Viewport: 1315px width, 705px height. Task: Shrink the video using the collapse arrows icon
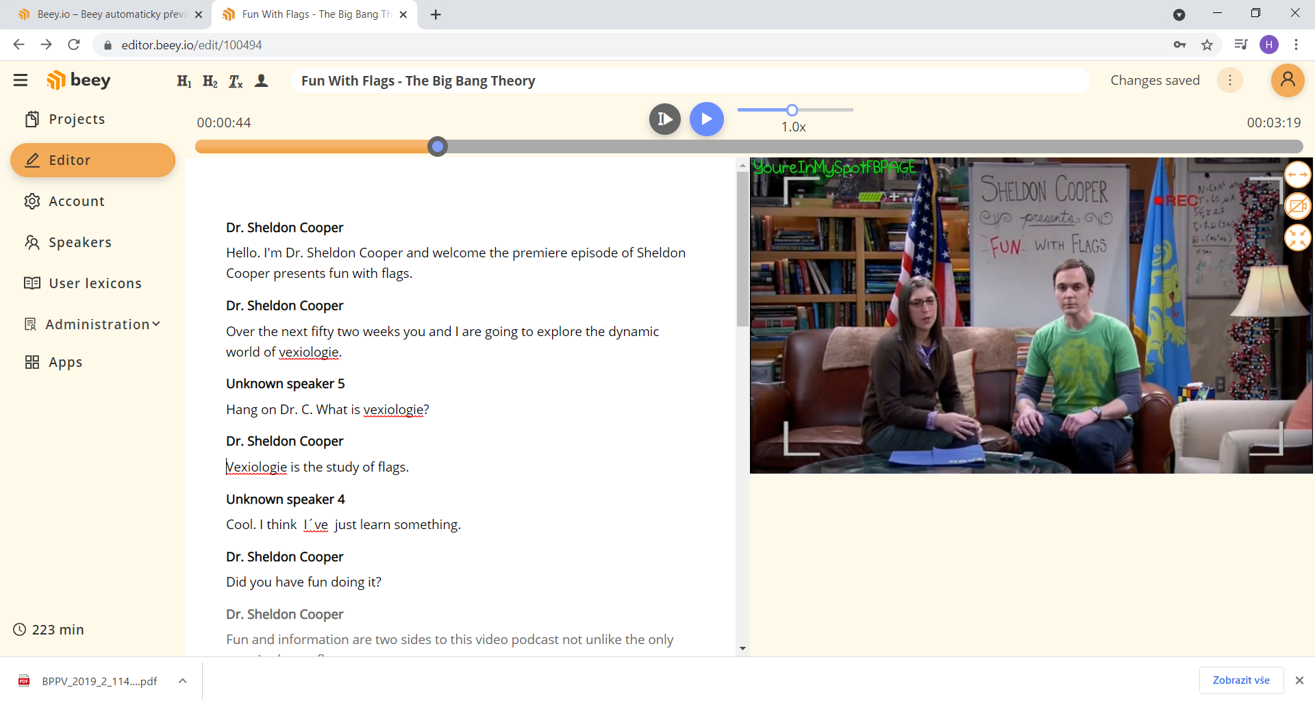pos(1299,238)
